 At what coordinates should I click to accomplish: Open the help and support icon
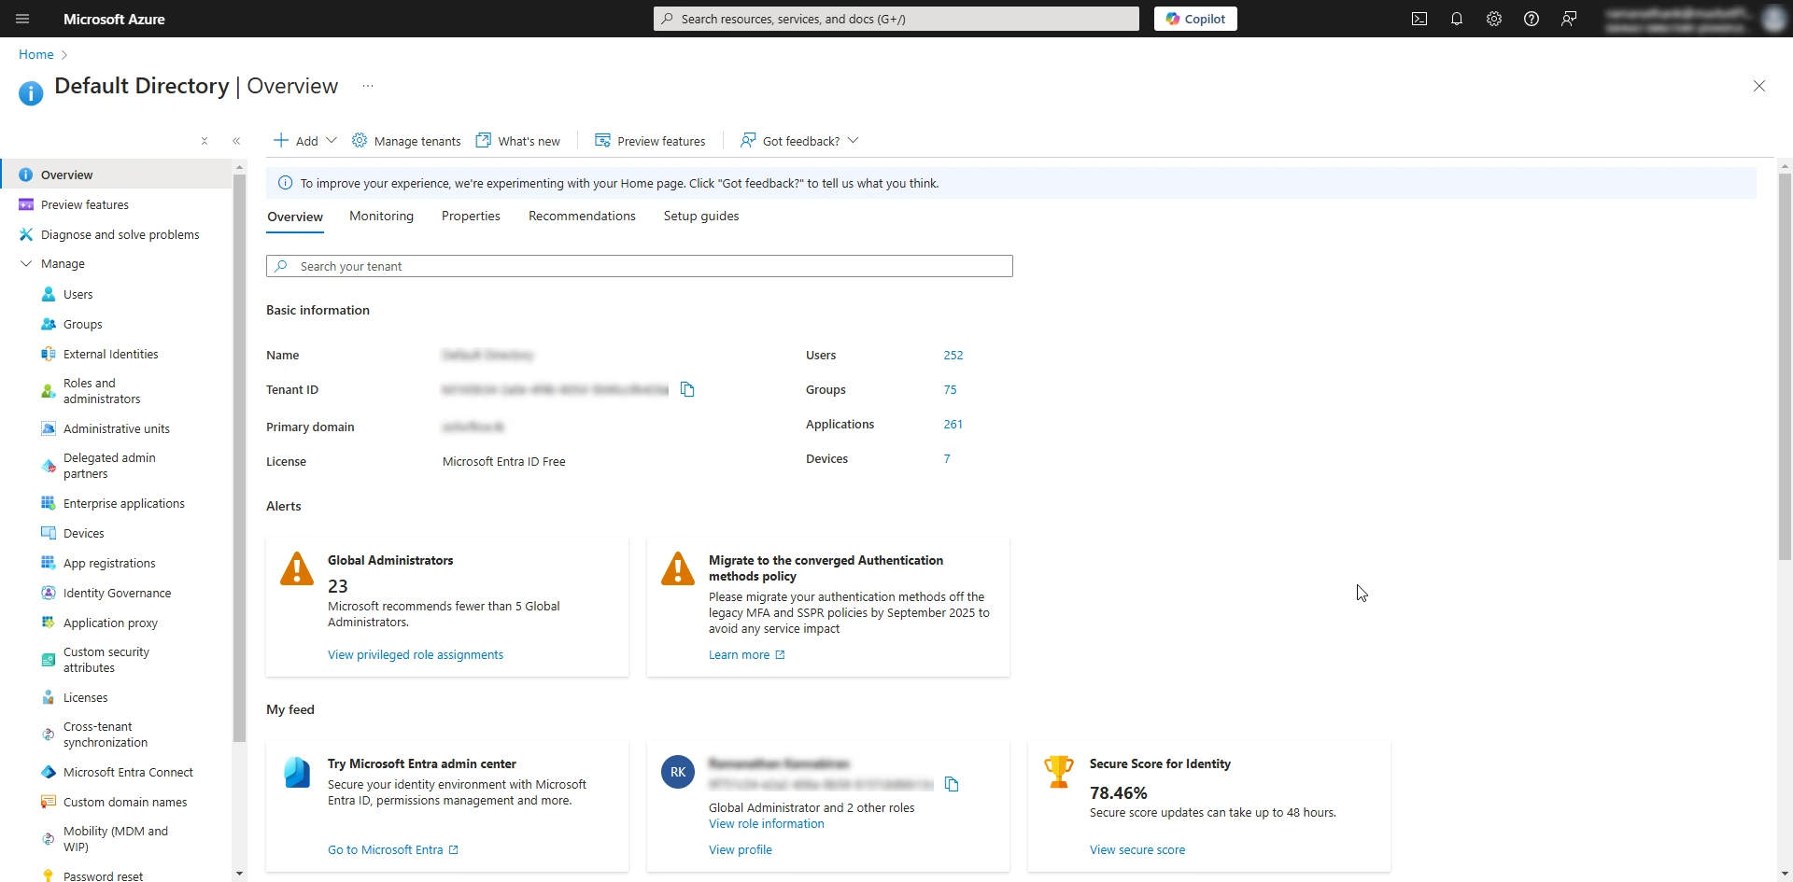pyautogui.click(x=1531, y=19)
